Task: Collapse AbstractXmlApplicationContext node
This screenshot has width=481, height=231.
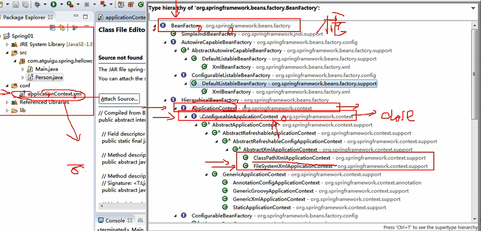Action: coord(227,149)
